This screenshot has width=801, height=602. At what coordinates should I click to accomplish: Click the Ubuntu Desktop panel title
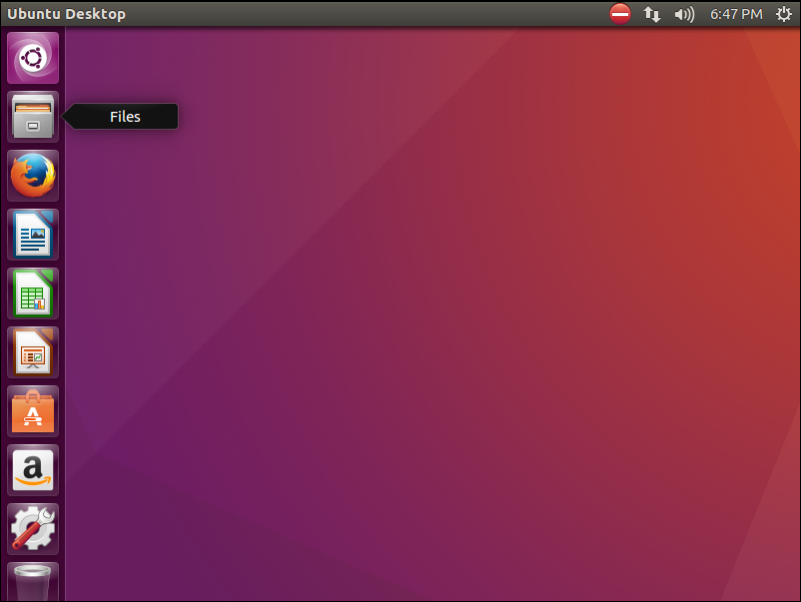coord(66,14)
